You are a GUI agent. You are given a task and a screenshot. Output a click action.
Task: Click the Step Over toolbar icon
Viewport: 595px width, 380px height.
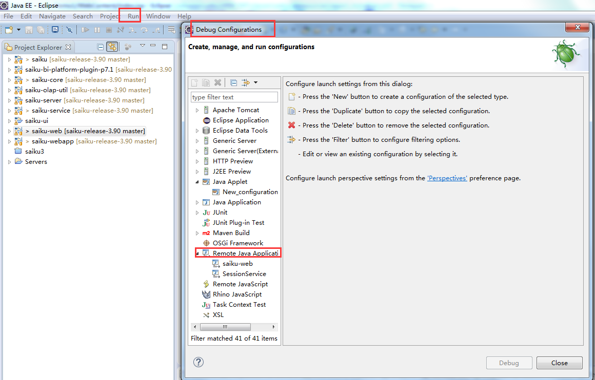tap(144, 30)
